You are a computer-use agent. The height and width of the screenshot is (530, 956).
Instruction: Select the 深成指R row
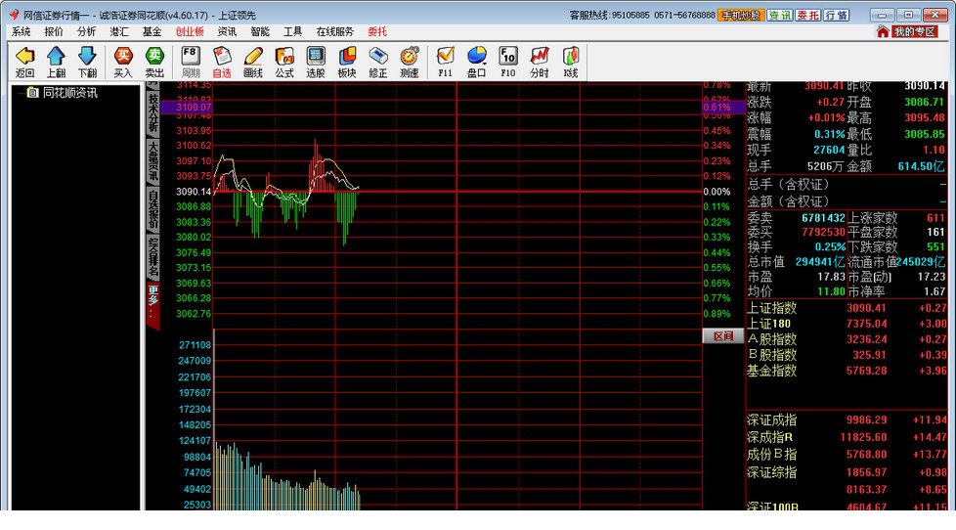[847, 437]
